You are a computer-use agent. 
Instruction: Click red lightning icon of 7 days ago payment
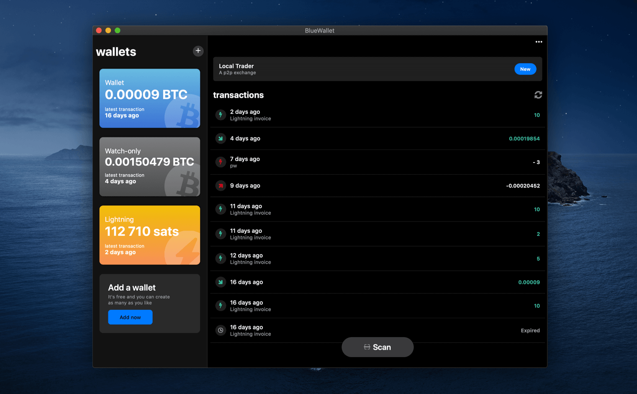coord(221,162)
